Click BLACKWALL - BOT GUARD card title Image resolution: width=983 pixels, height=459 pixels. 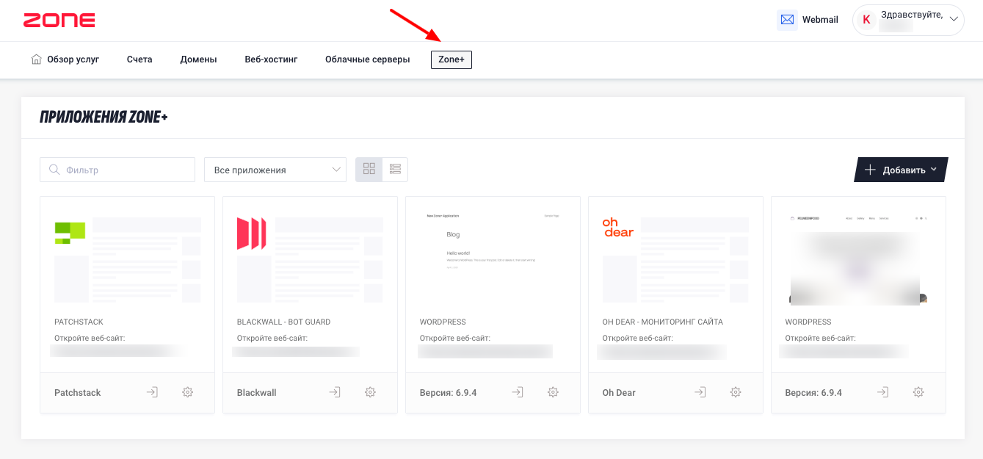[x=283, y=322]
